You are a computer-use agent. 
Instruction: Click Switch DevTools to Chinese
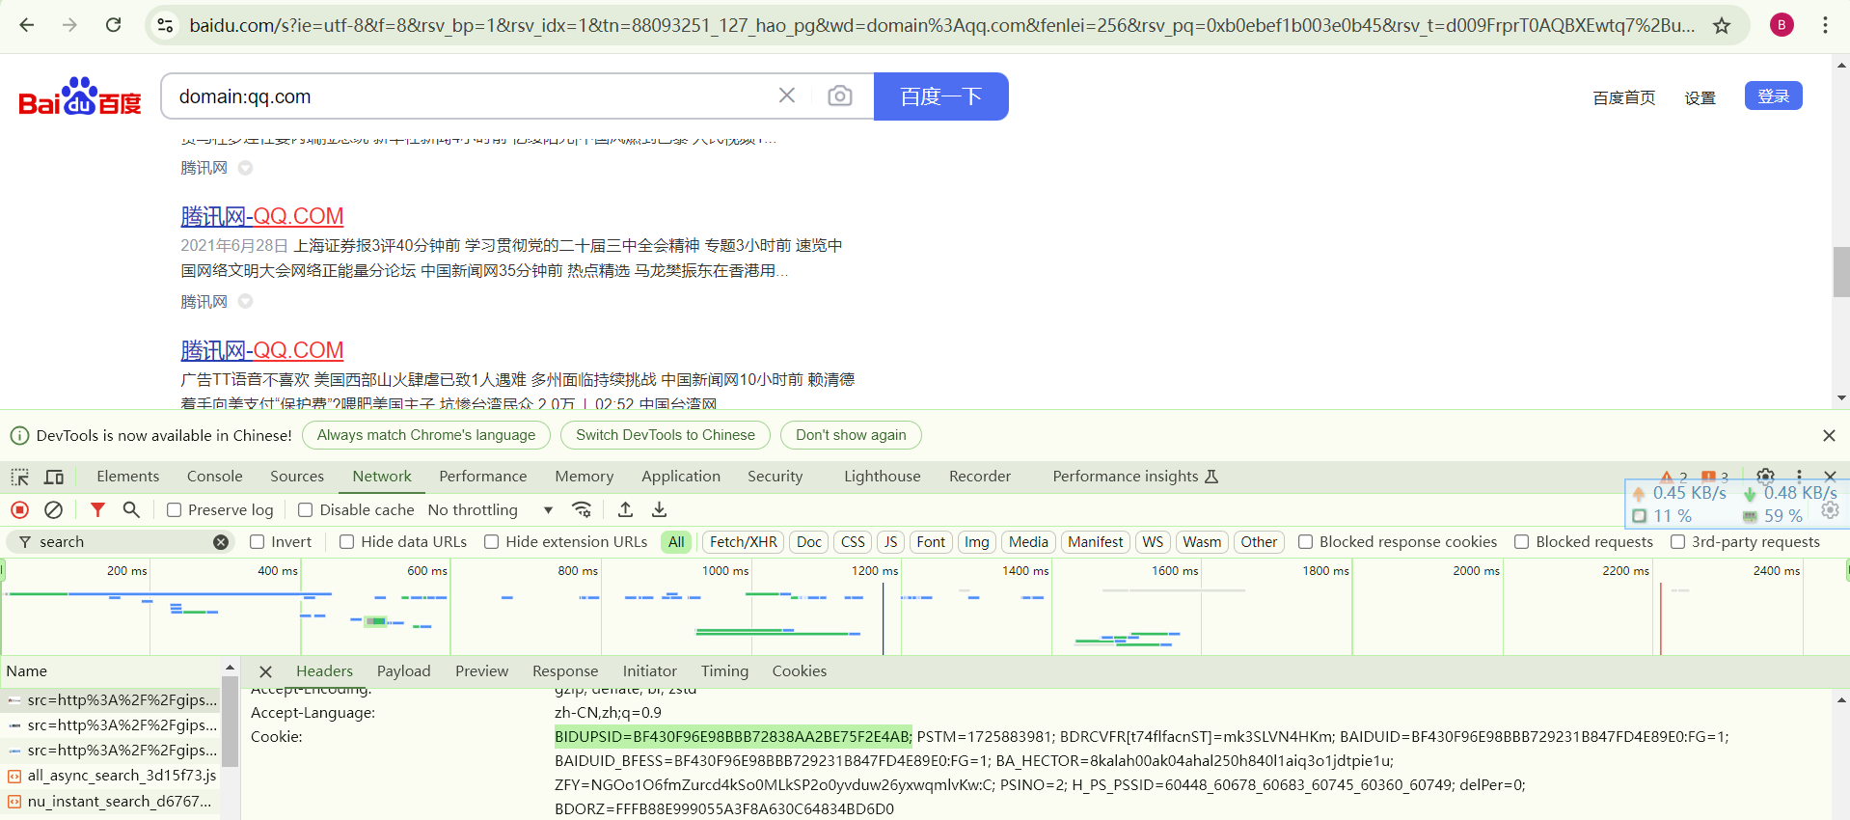(666, 435)
